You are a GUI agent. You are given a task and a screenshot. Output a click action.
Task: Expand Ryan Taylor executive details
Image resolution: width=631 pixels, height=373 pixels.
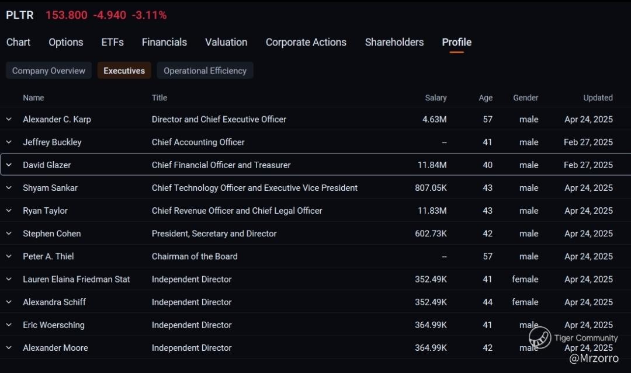(9, 210)
